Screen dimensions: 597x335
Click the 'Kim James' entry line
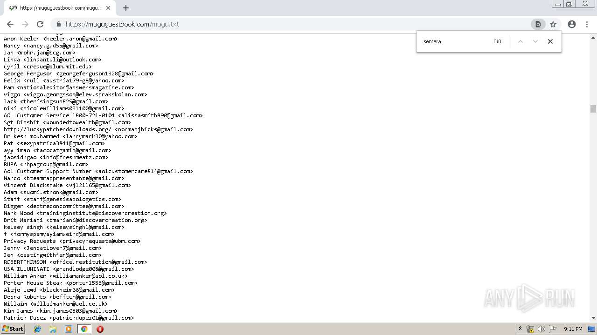click(61, 311)
